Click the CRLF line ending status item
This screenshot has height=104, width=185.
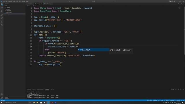click(x=162, y=100)
